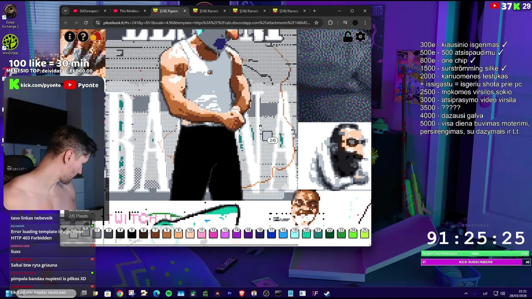
Task: Pick black color swatch 5
Action: tap(132, 233)
